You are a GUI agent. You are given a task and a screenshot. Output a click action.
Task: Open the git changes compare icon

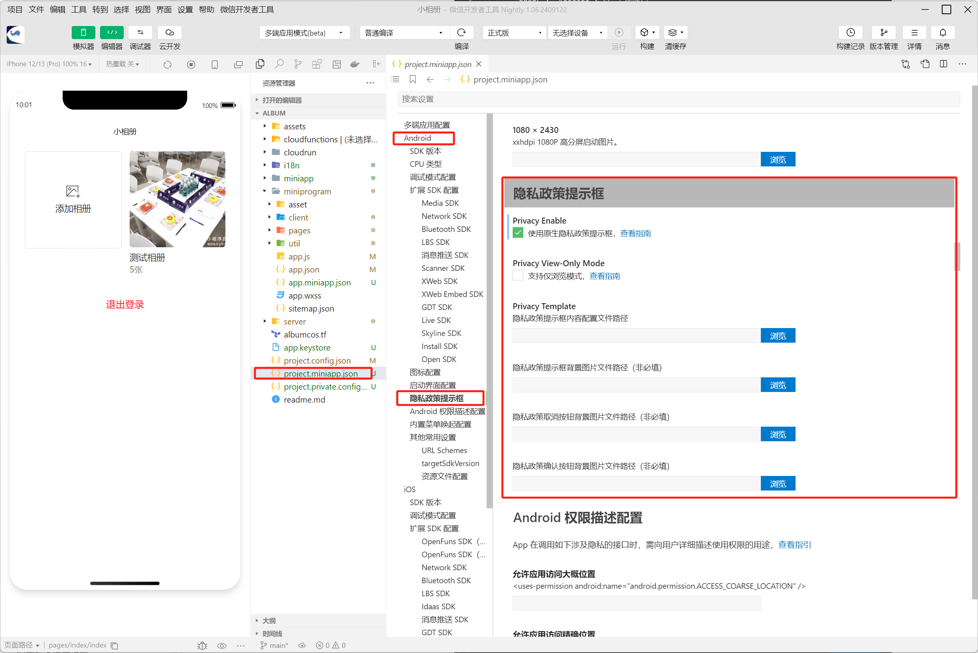(x=905, y=64)
